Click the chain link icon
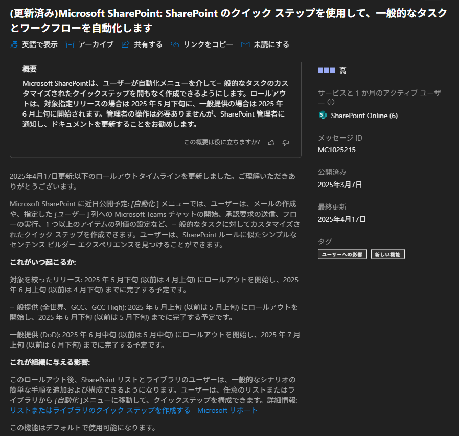This screenshot has width=459, height=436. tap(175, 44)
